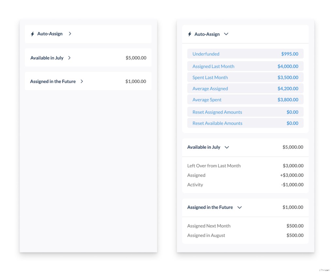Image resolution: width=334 pixels, height=272 pixels.
Task: Select the Assigned in August row
Action: point(245,235)
